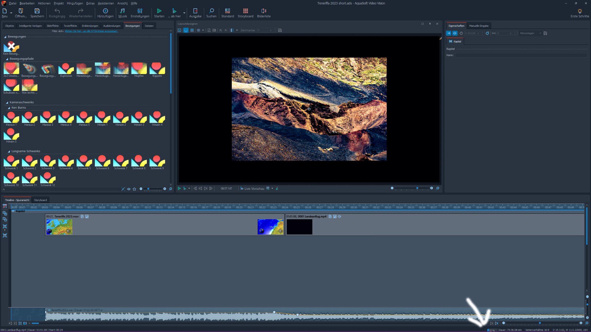Screen dimensions: 591x332
Task: Select the Teneriffa 2023.mov map thumbnail
Action: click(x=59, y=227)
